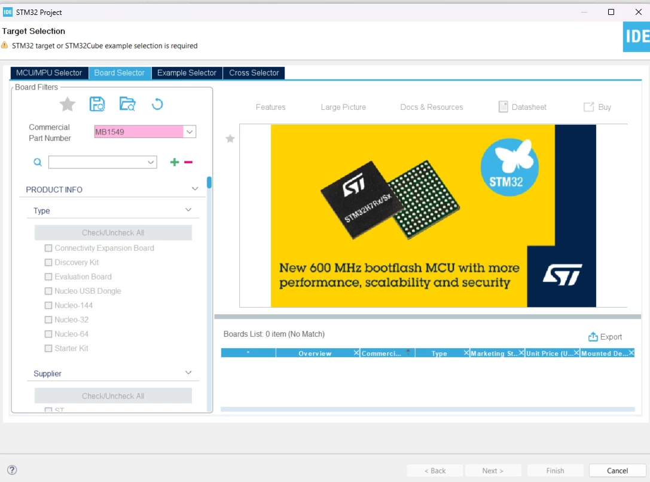This screenshot has width=650, height=482.
Task: Reset all board filters icon
Action: coord(157,104)
